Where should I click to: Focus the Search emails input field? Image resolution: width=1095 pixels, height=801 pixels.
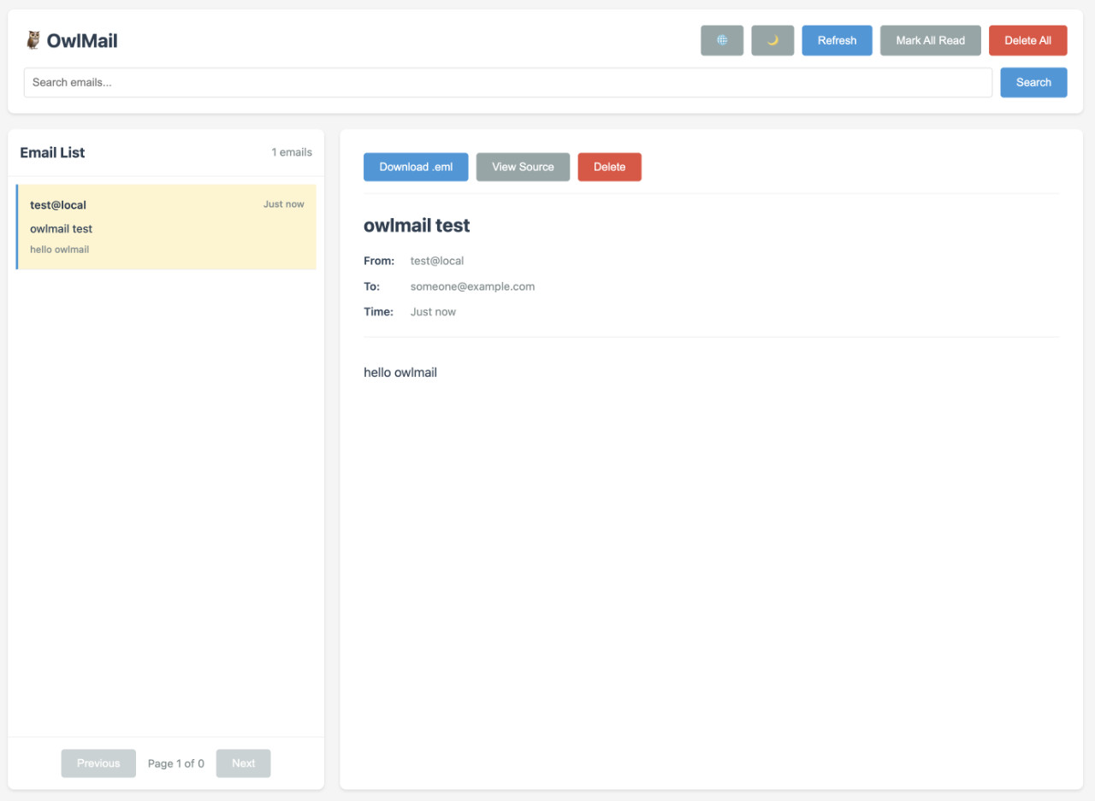pyautogui.click(x=507, y=83)
